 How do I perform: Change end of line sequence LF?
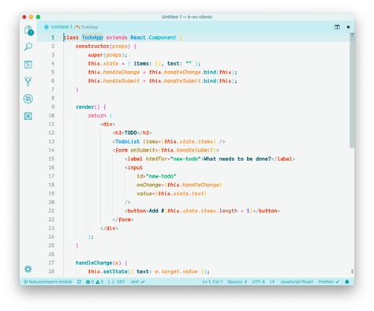click(272, 282)
